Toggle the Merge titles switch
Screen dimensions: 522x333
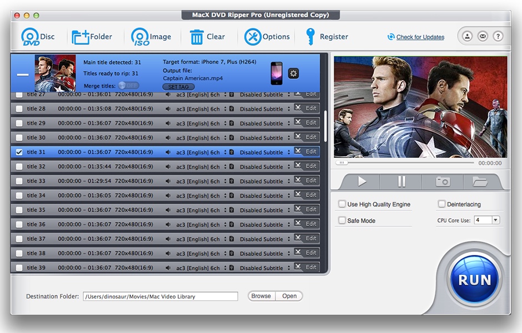point(128,85)
